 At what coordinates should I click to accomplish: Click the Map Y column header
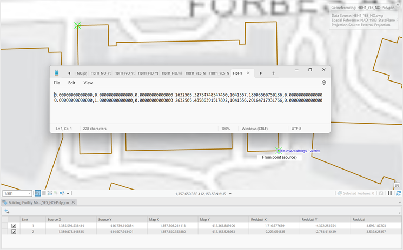click(224, 219)
